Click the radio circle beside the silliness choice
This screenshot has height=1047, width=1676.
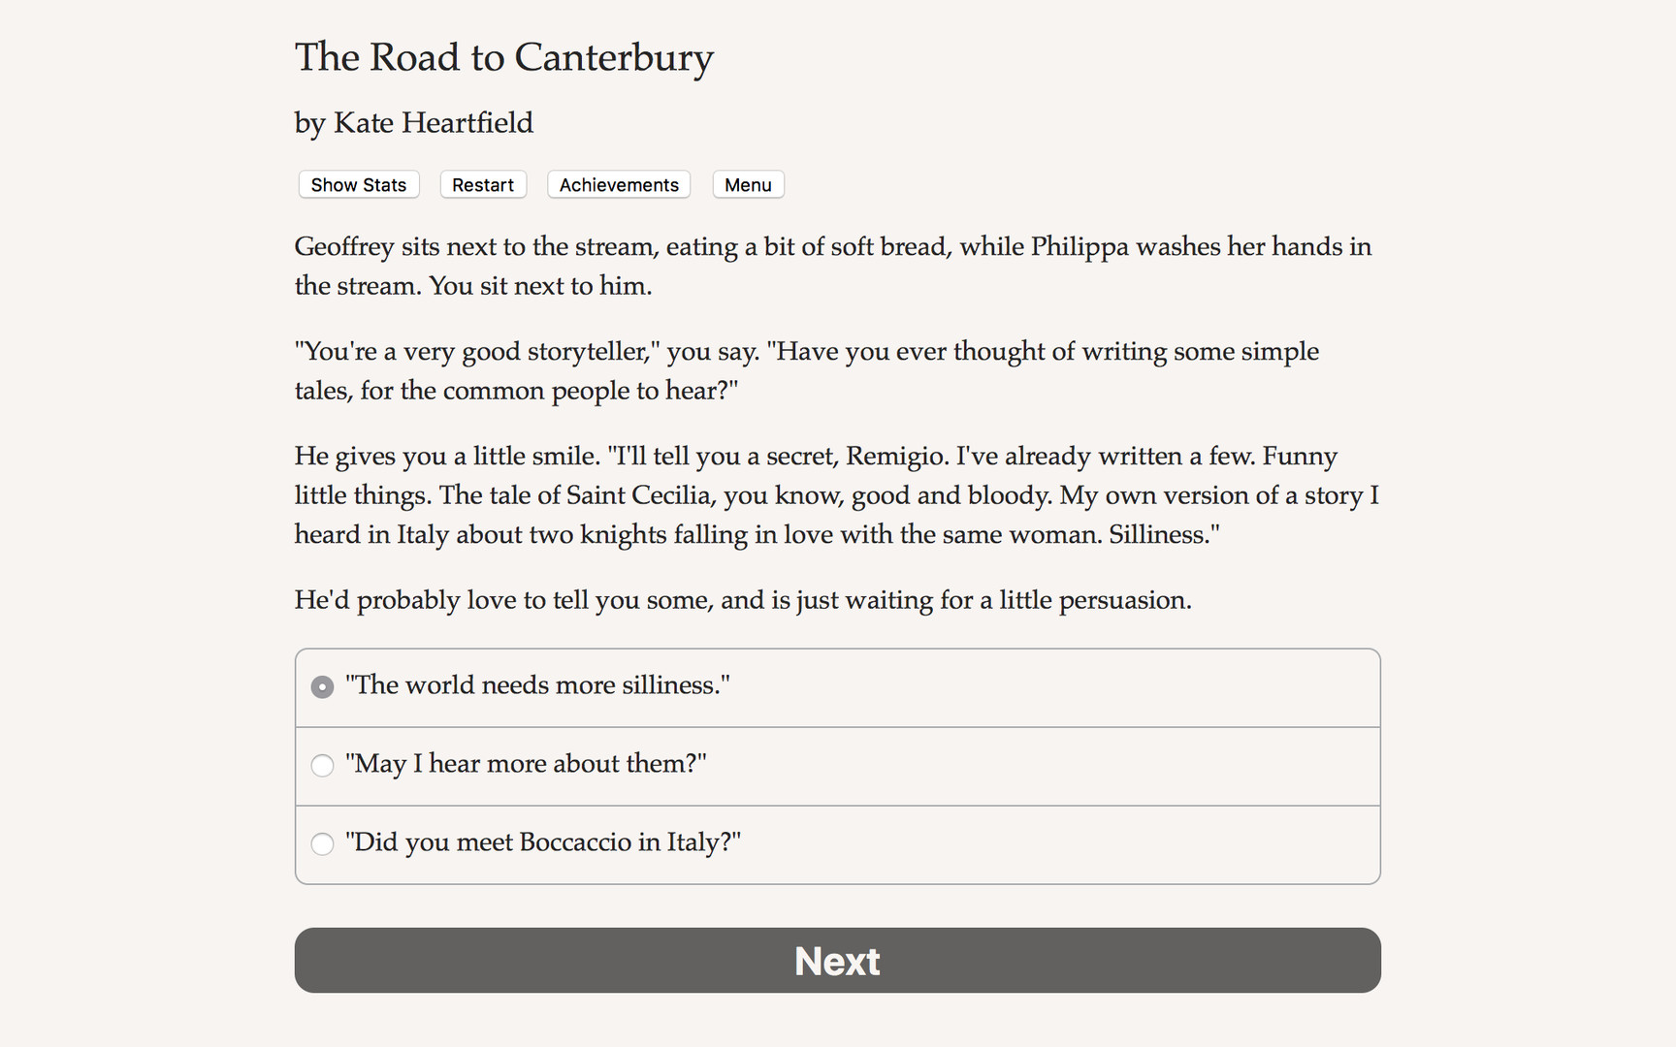point(322,686)
